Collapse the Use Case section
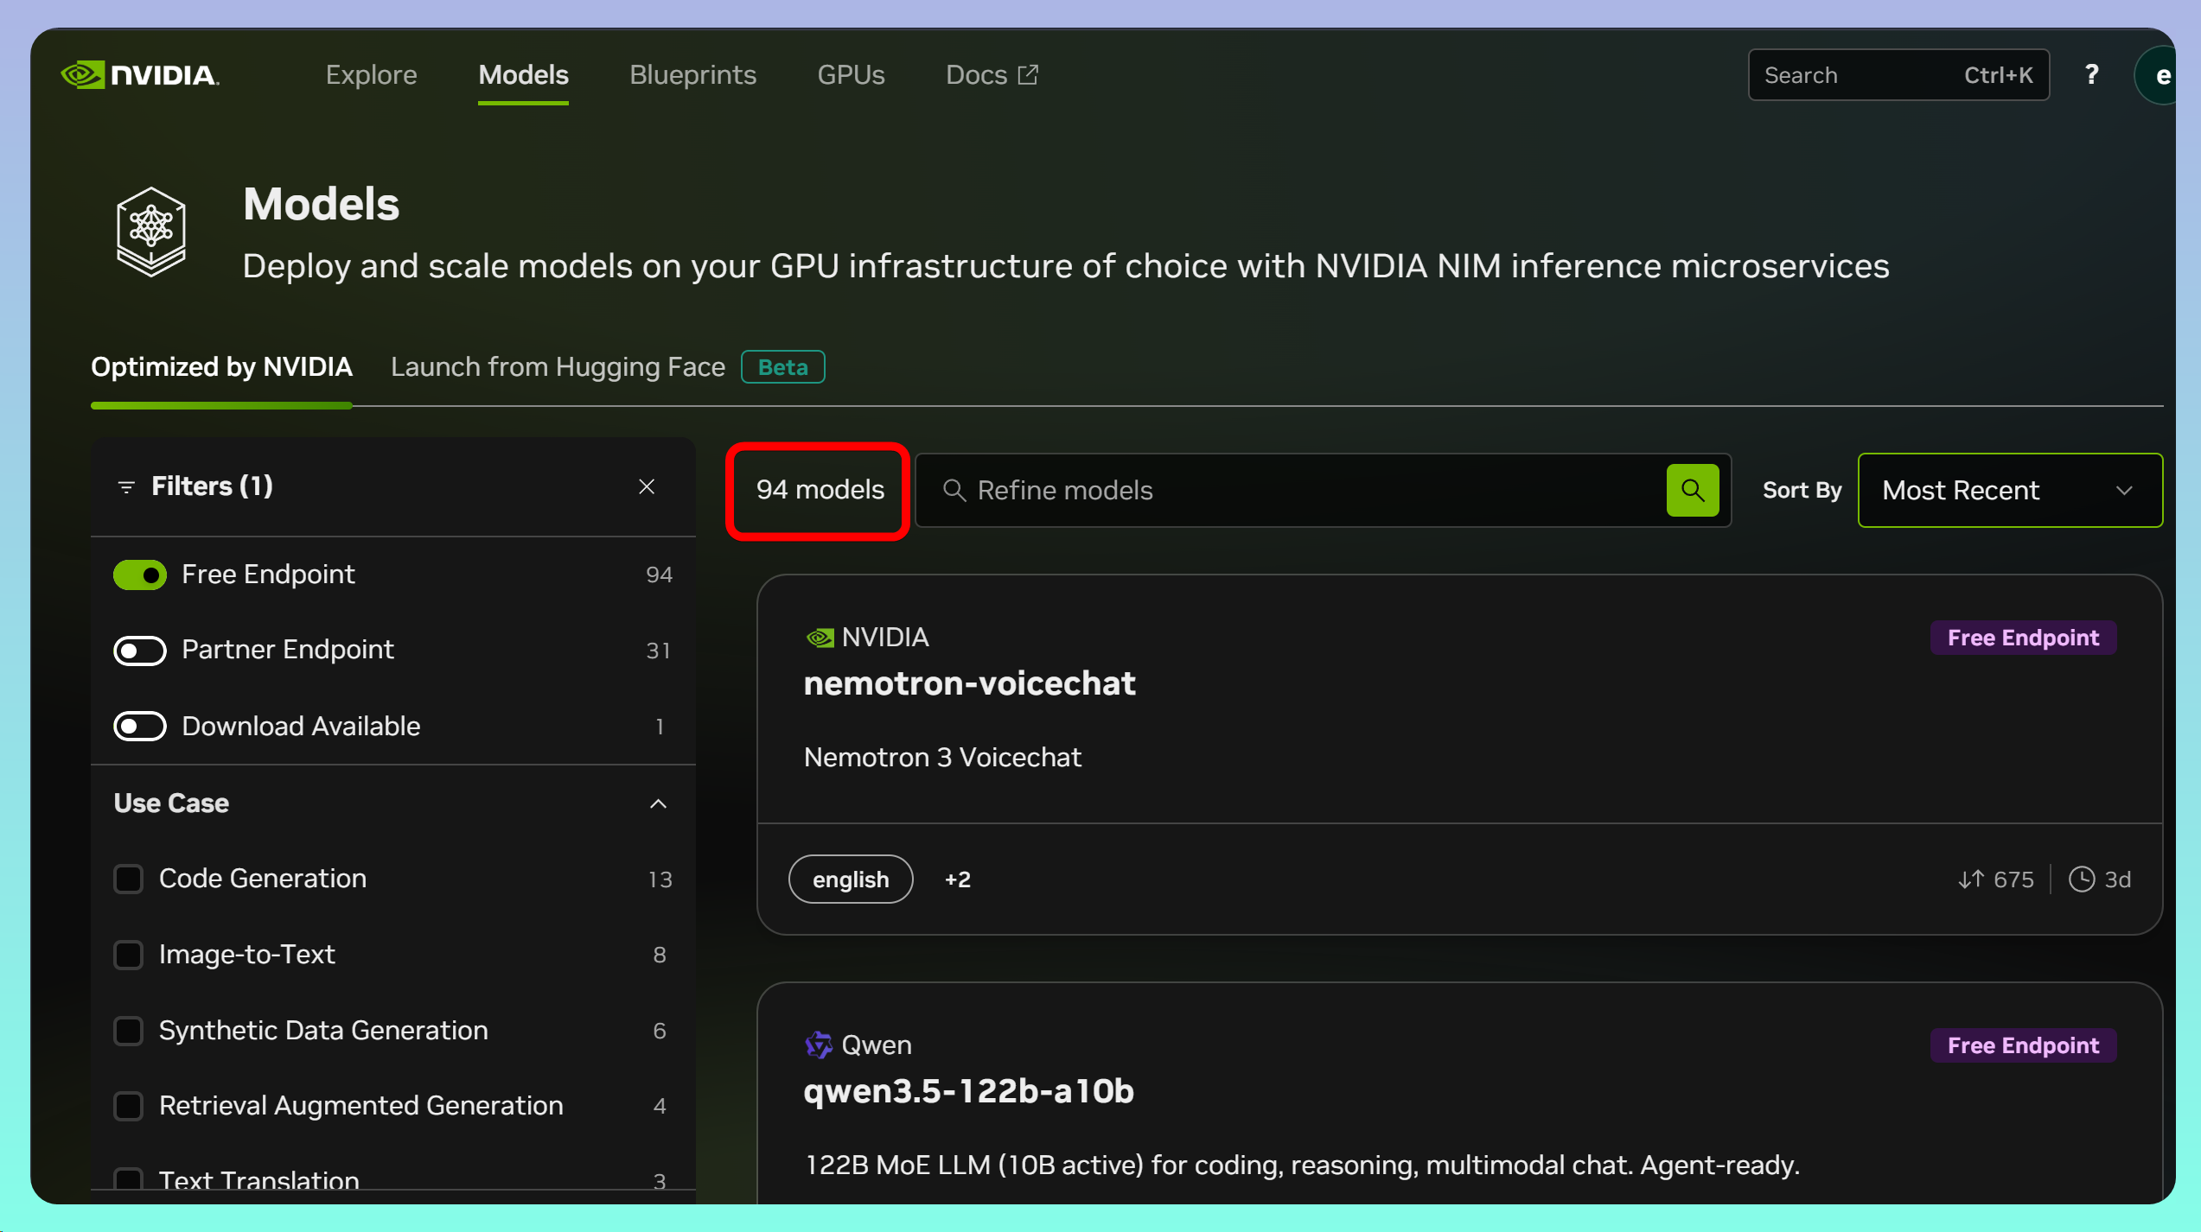Viewport: 2201px width, 1232px height. click(x=658, y=803)
